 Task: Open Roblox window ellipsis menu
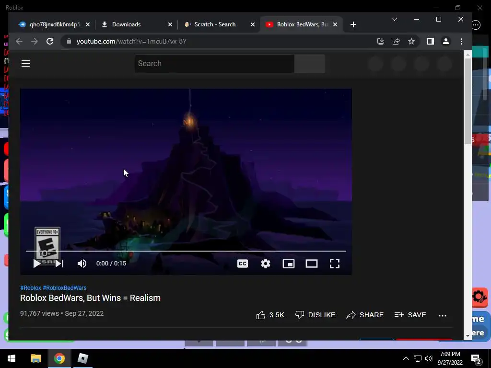[476, 24]
